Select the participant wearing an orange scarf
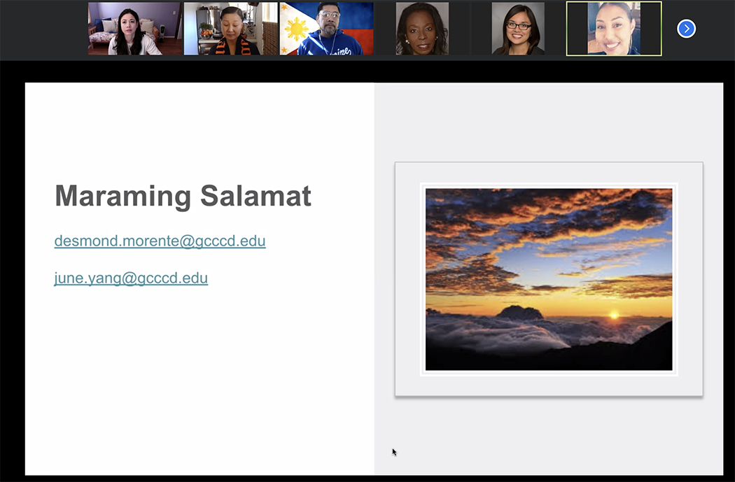The height and width of the screenshot is (482, 735). pyautogui.click(x=230, y=29)
